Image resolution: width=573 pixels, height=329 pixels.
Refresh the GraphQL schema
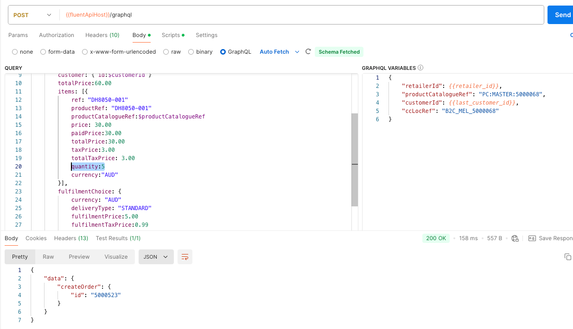pyautogui.click(x=308, y=52)
